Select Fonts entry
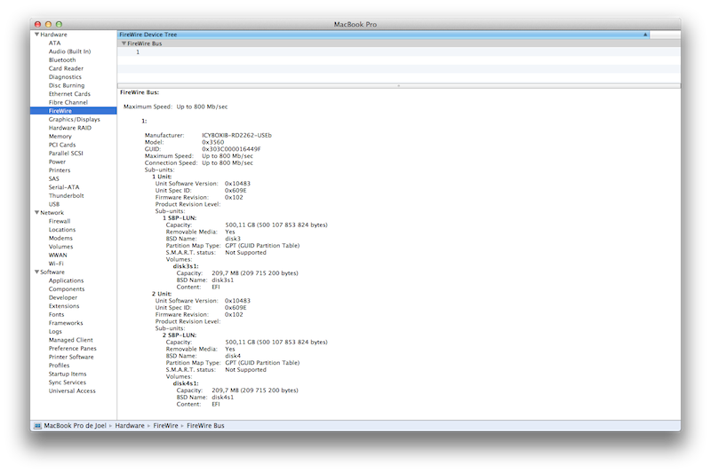The image size is (711, 473). pyautogui.click(x=56, y=314)
